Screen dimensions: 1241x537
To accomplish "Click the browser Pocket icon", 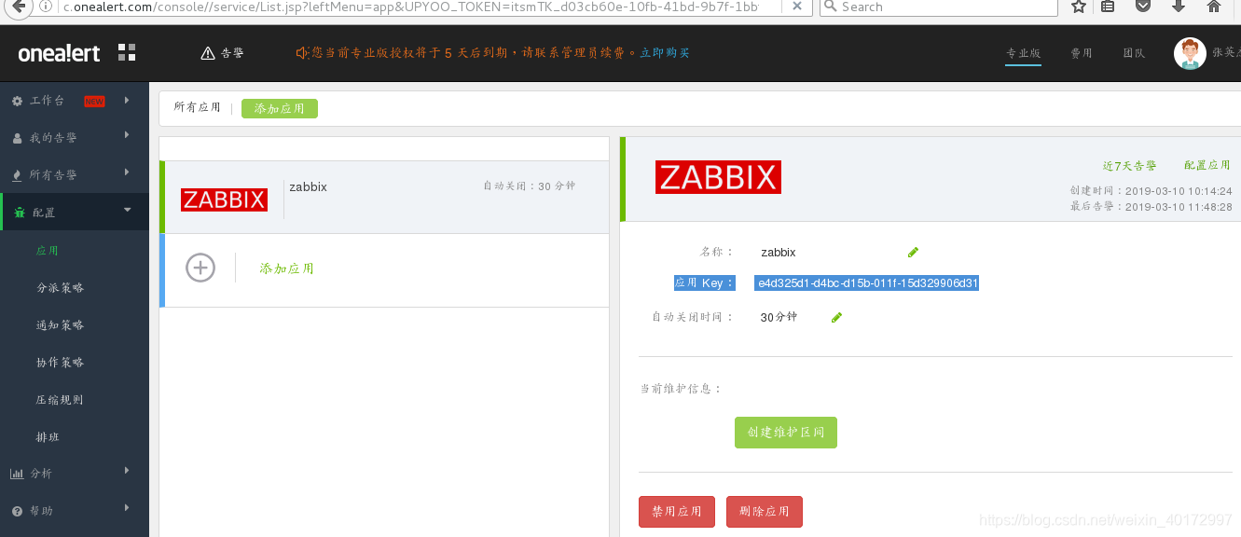I will pyautogui.click(x=1144, y=7).
